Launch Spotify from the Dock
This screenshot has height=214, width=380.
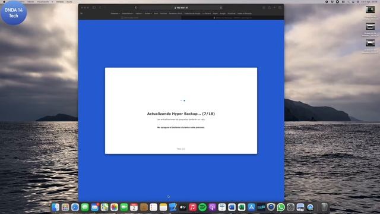tap(202, 207)
